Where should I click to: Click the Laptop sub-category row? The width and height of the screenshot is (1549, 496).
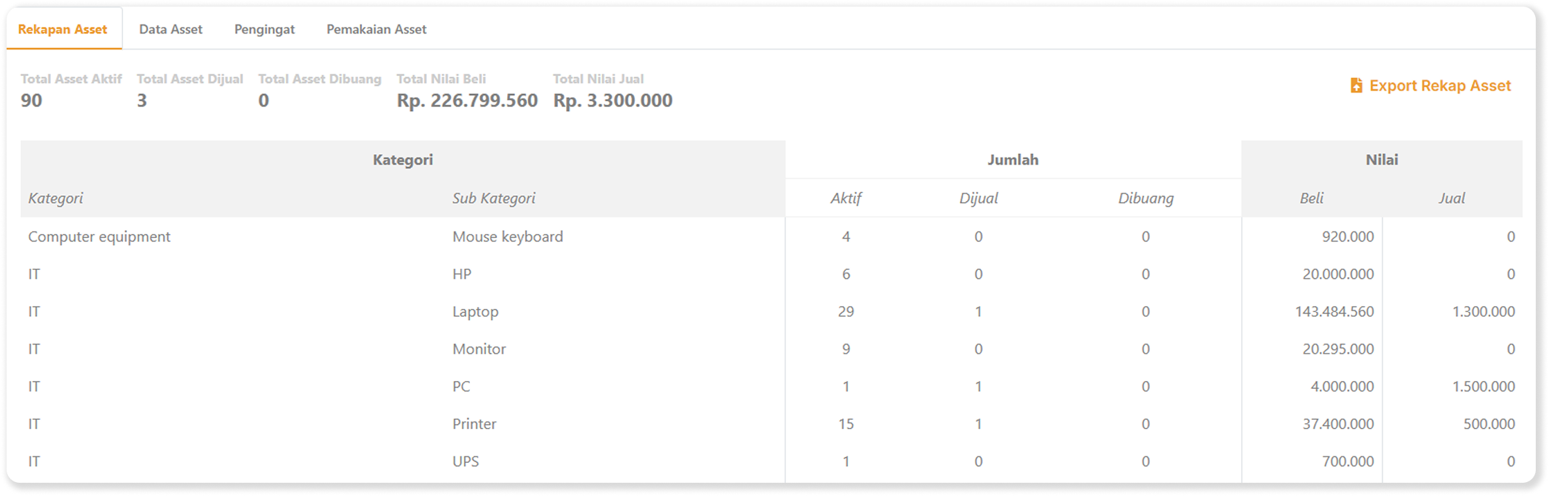(475, 311)
